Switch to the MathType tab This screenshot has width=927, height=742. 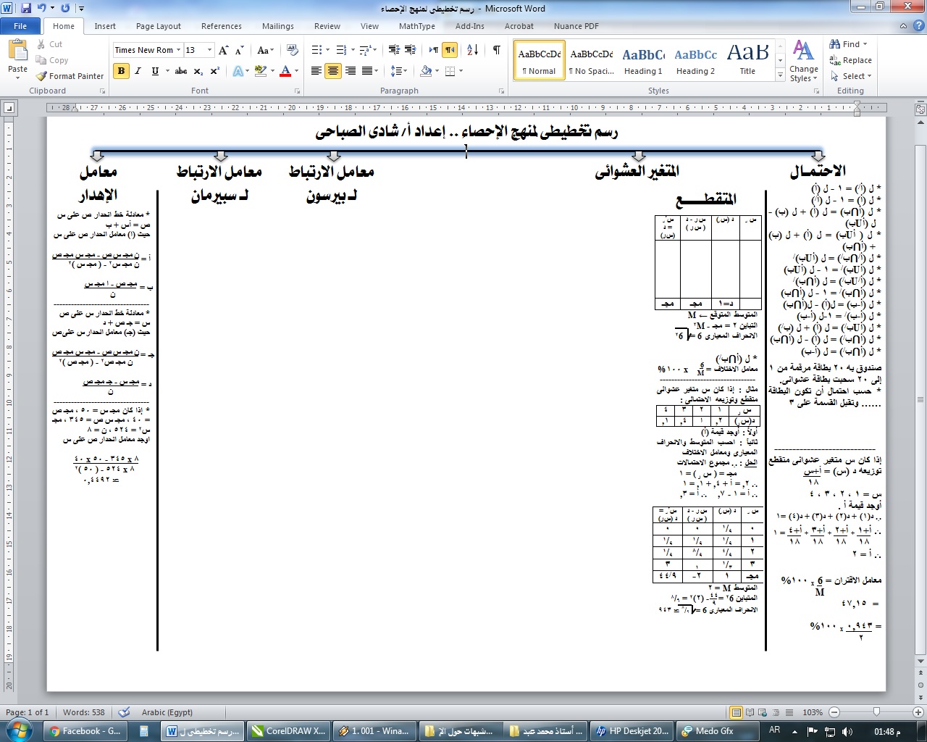(x=416, y=26)
